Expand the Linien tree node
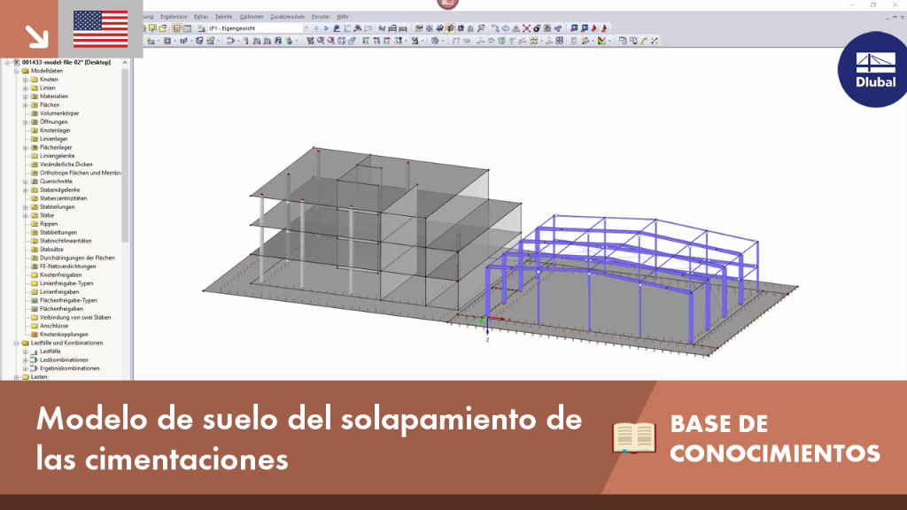 click(26, 88)
